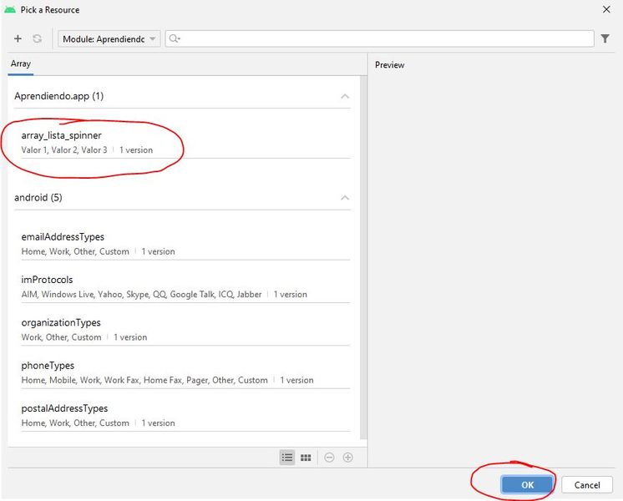The height and width of the screenshot is (501, 623).
Task: Click the plus add resource icon
Action: pos(18,38)
